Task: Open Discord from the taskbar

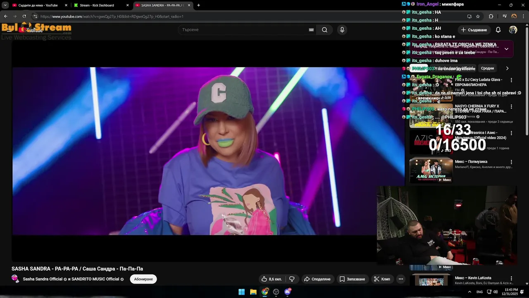Action: (x=288, y=292)
